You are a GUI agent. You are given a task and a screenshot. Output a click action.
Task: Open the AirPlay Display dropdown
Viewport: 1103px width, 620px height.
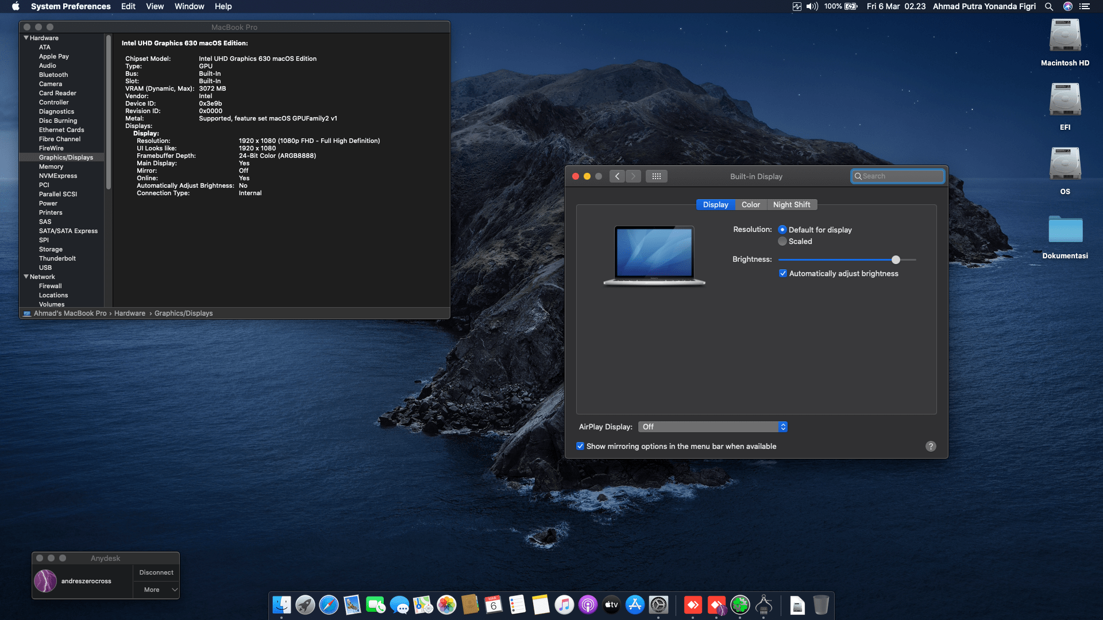[x=713, y=427]
